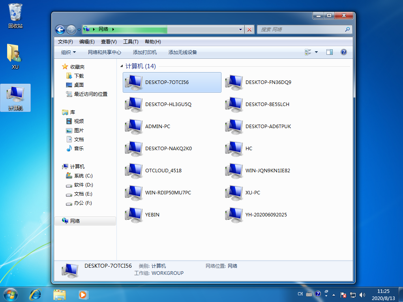Click the search magnifier icon
The image size is (403, 302).
click(347, 29)
